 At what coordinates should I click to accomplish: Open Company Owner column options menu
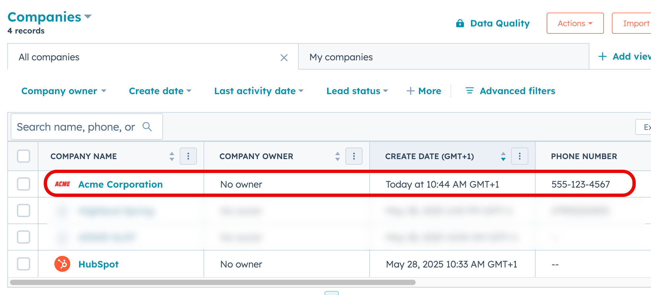point(354,156)
